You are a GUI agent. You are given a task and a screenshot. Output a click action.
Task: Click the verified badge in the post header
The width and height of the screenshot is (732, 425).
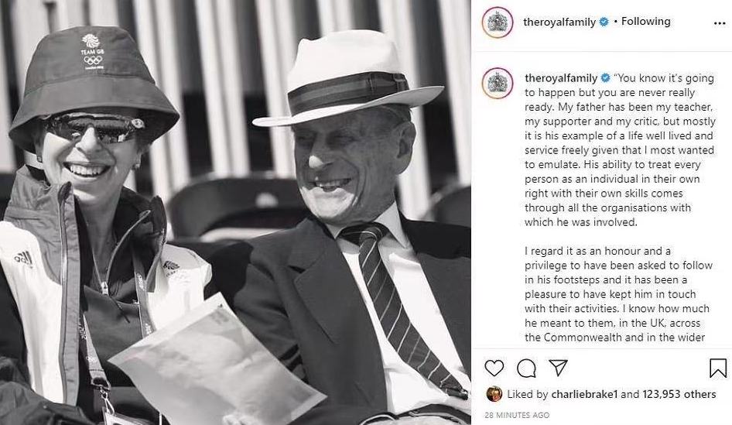[604, 22]
